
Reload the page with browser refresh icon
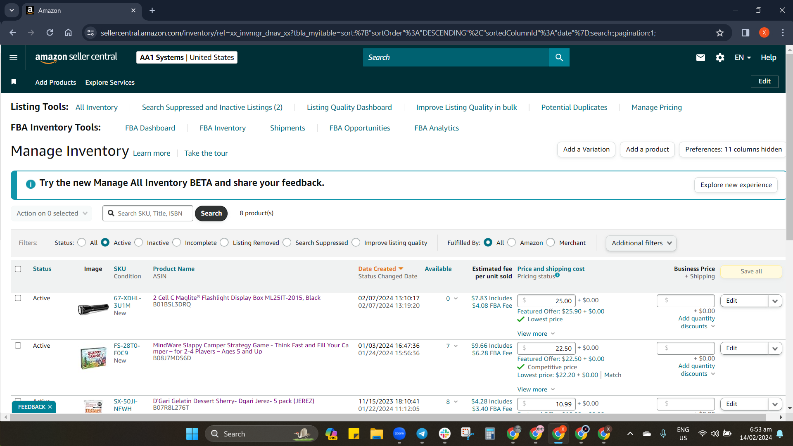50,33
